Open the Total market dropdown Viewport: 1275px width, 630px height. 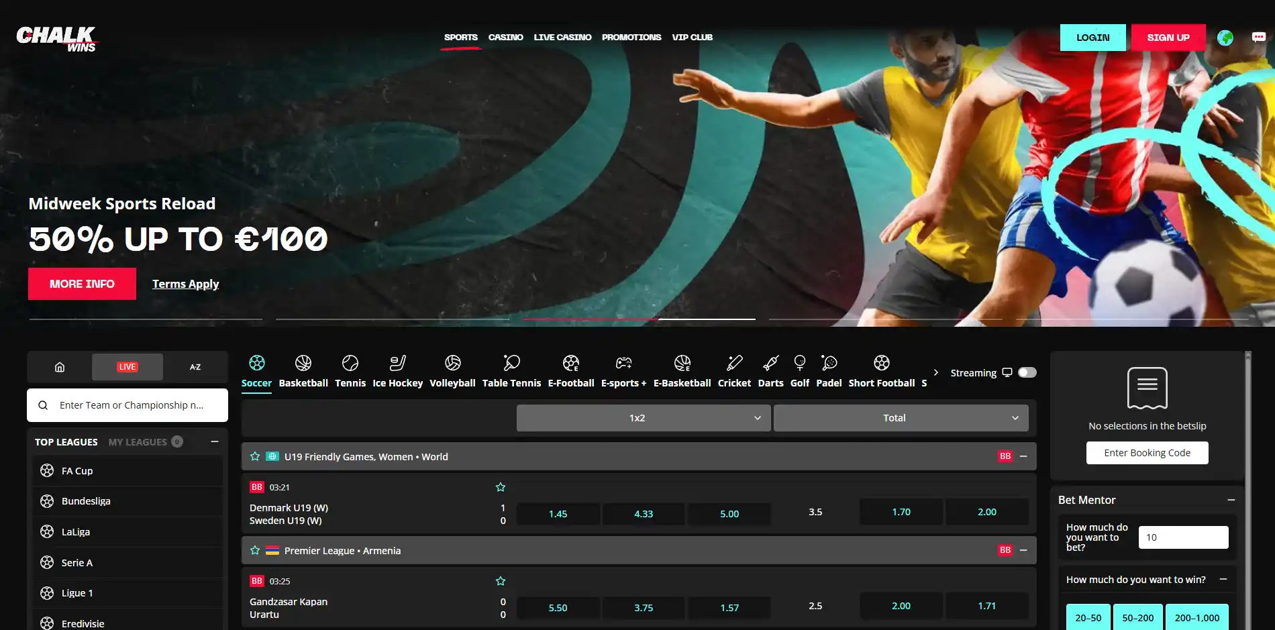pos(901,418)
